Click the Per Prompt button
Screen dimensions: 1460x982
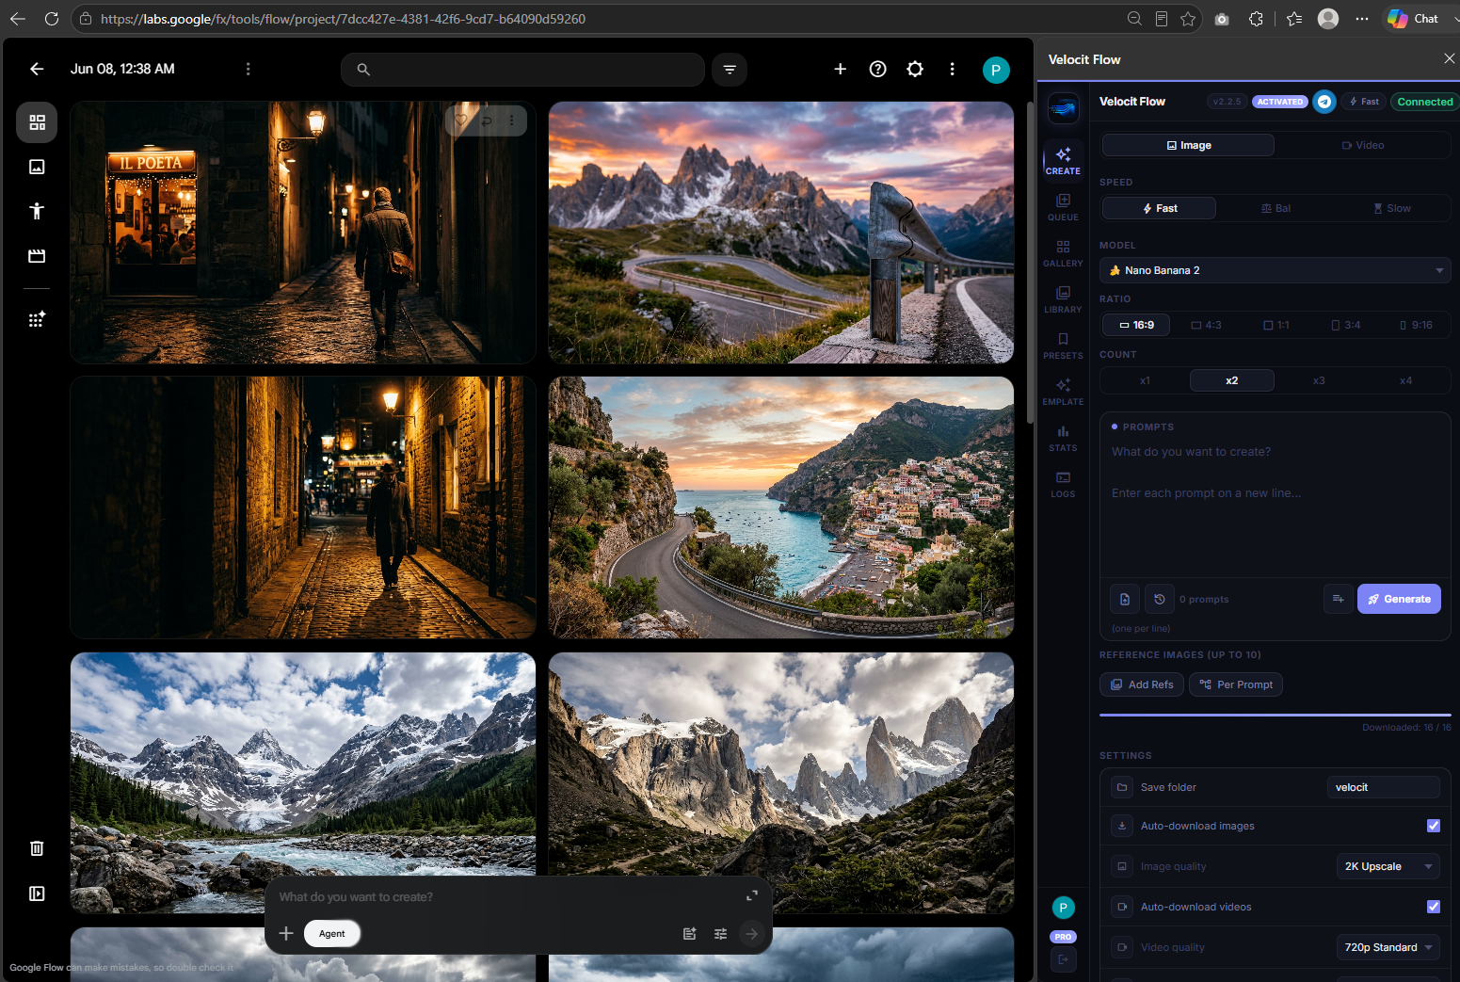click(x=1235, y=684)
